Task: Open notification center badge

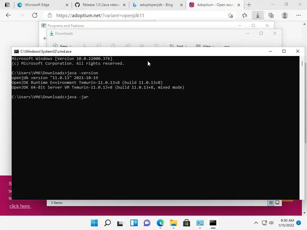Action: [299, 223]
